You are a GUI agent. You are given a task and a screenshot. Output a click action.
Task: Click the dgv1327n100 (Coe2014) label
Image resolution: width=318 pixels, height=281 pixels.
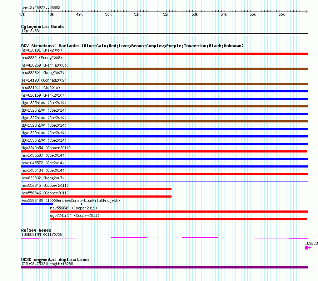coord(44,118)
